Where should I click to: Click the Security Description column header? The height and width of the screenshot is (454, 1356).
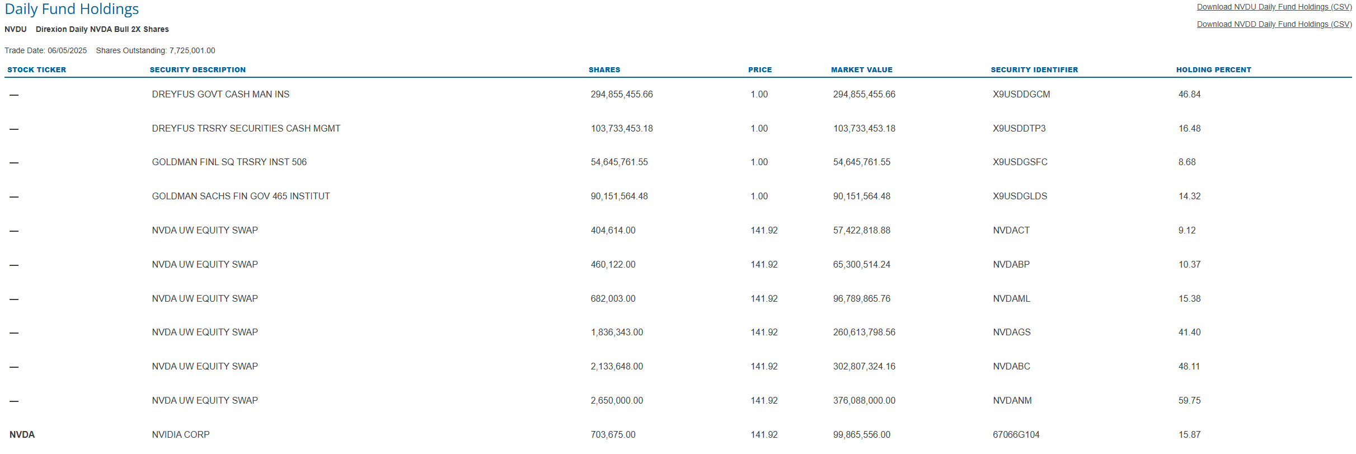pyautogui.click(x=198, y=70)
